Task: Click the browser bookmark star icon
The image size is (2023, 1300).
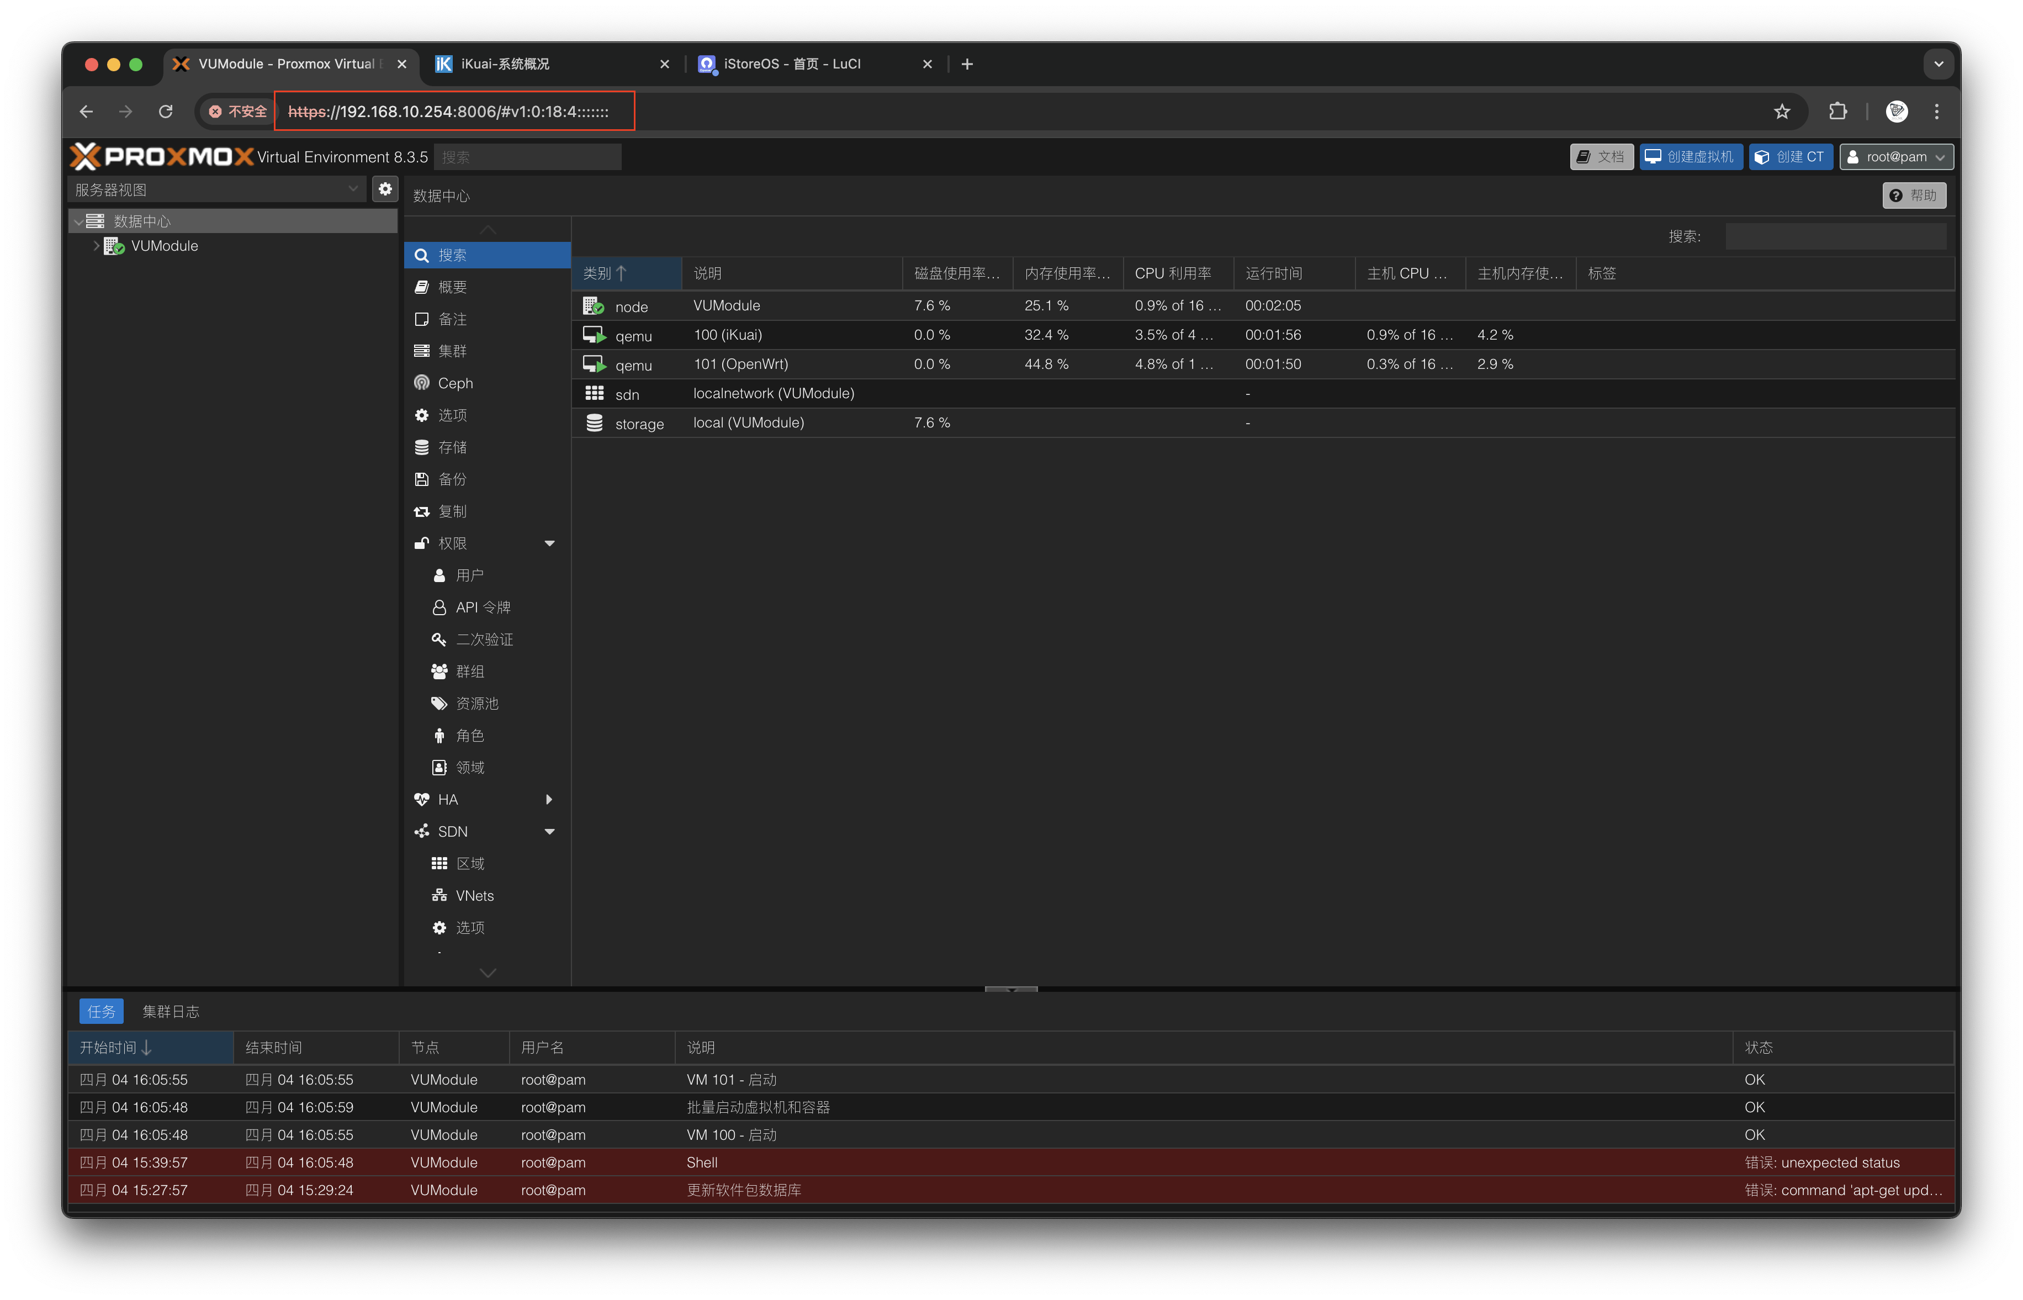Action: (x=1782, y=112)
